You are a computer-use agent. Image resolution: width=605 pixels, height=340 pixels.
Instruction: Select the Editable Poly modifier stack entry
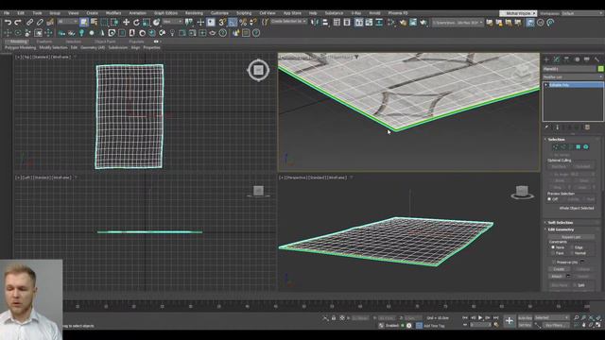pos(573,85)
